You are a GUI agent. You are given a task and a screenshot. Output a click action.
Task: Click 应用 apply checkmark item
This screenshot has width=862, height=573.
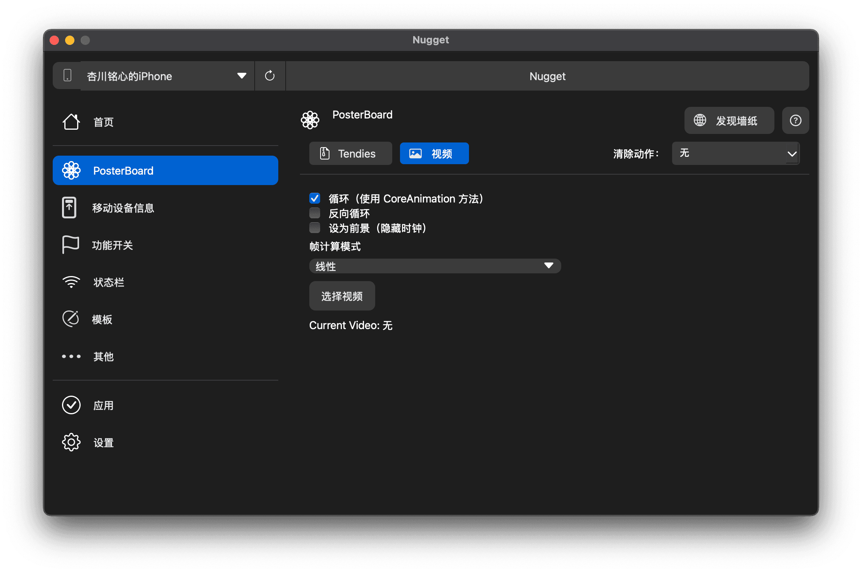pyautogui.click(x=103, y=405)
